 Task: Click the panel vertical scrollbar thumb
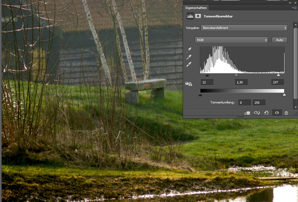pos(295,63)
